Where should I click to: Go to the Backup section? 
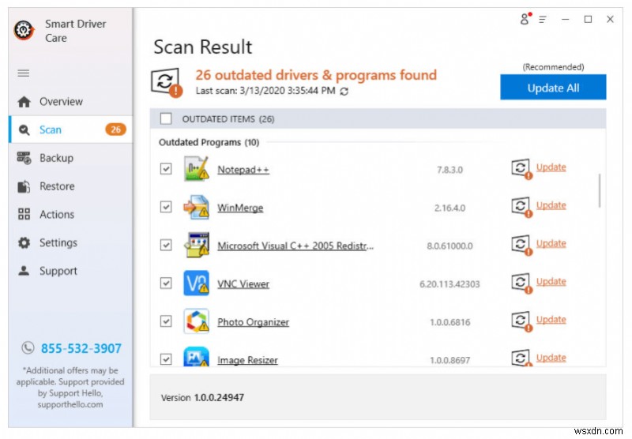click(70, 158)
